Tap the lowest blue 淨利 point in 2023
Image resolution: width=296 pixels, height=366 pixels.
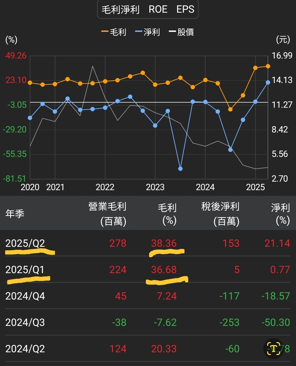tap(180, 169)
